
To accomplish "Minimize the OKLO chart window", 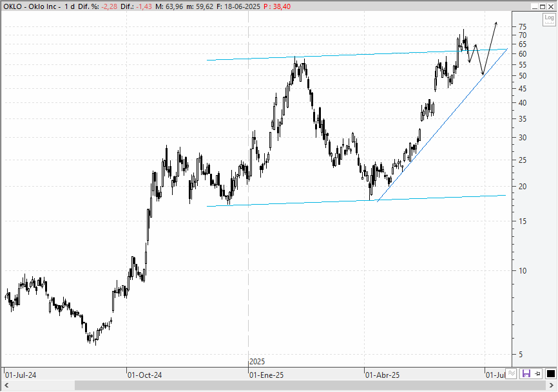I will click(x=535, y=6).
